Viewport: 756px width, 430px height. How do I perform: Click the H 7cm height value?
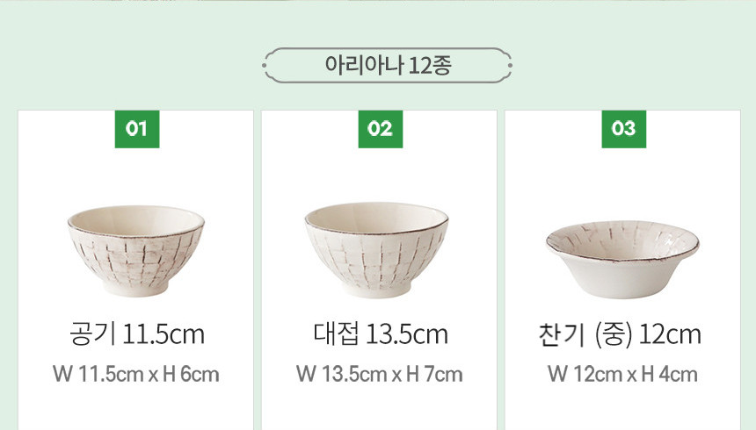(436, 375)
